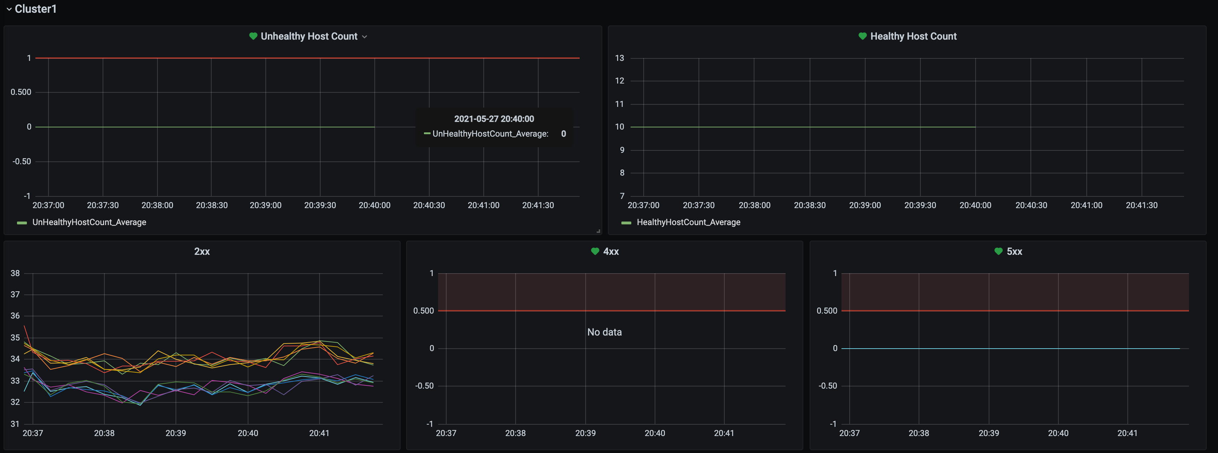Click Unhealthy Host Count green heart icon

253,36
